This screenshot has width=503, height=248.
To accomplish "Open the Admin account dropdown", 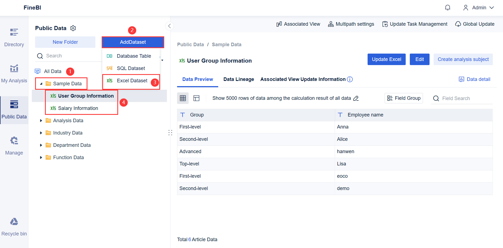I will point(478,7).
